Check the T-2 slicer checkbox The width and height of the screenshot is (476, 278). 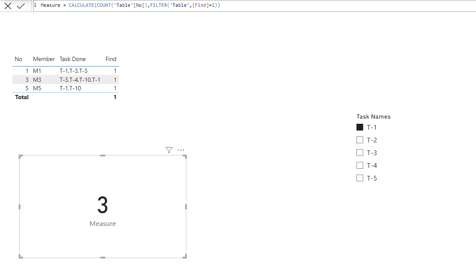360,140
